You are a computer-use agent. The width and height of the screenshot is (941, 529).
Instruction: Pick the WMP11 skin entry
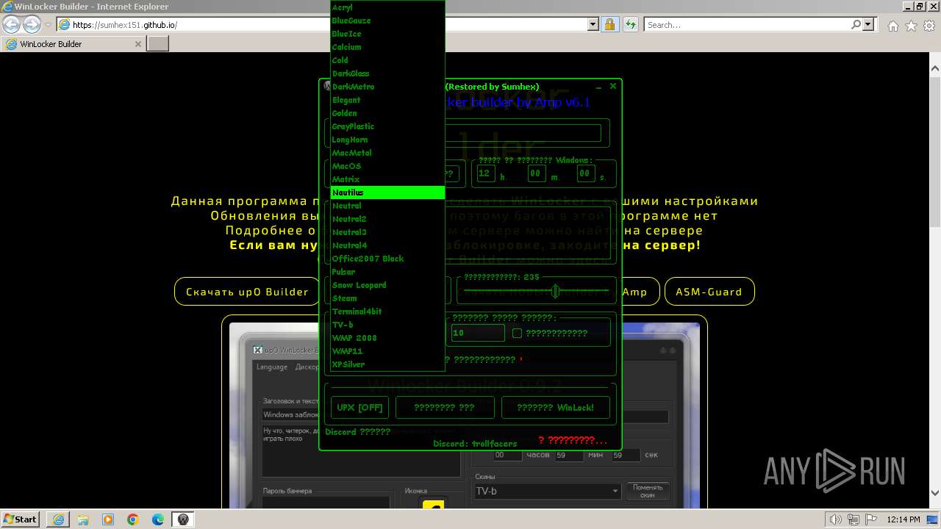(387, 351)
